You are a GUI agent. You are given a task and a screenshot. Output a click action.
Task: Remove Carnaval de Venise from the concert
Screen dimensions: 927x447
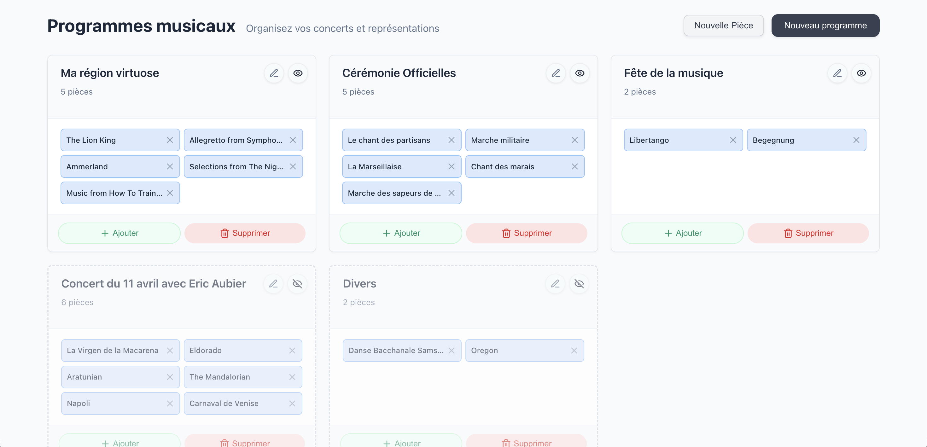tap(292, 403)
